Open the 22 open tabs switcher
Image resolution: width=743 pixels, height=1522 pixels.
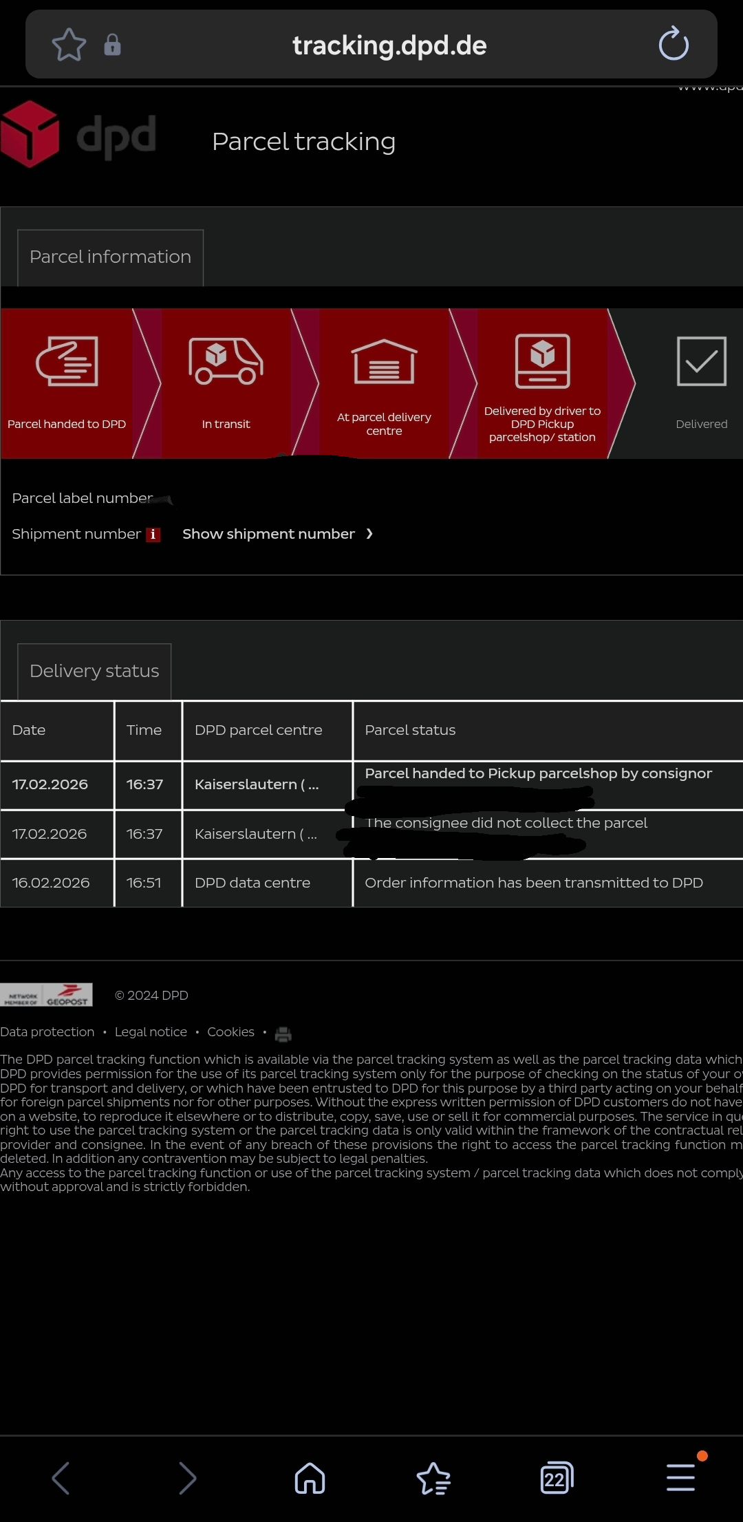pos(557,1478)
